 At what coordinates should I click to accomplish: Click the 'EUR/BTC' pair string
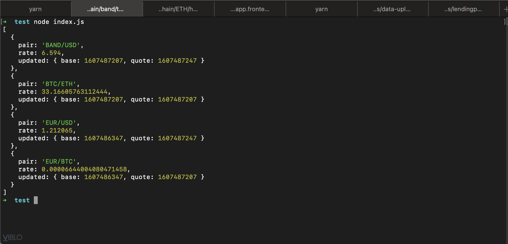click(59, 162)
